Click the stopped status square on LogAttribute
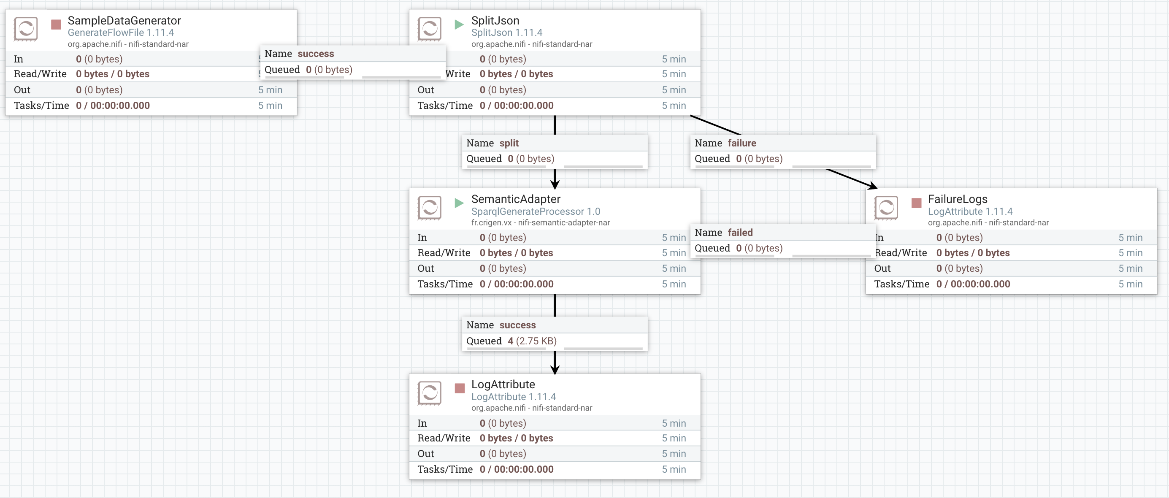Screen dimensions: 1169x498 [460, 388]
